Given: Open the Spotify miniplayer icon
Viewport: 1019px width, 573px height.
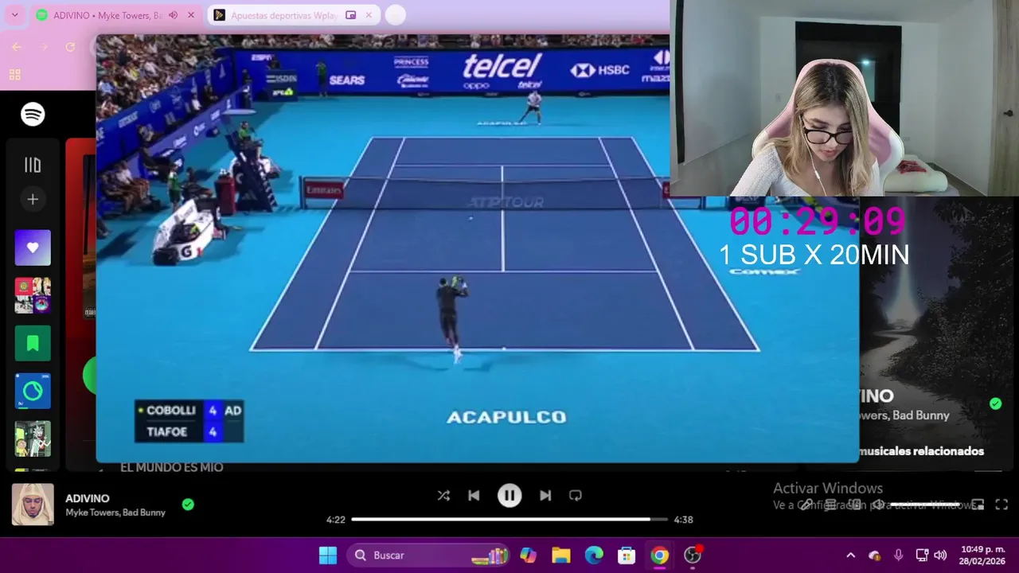Looking at the screenshot, I should [978, 505].
